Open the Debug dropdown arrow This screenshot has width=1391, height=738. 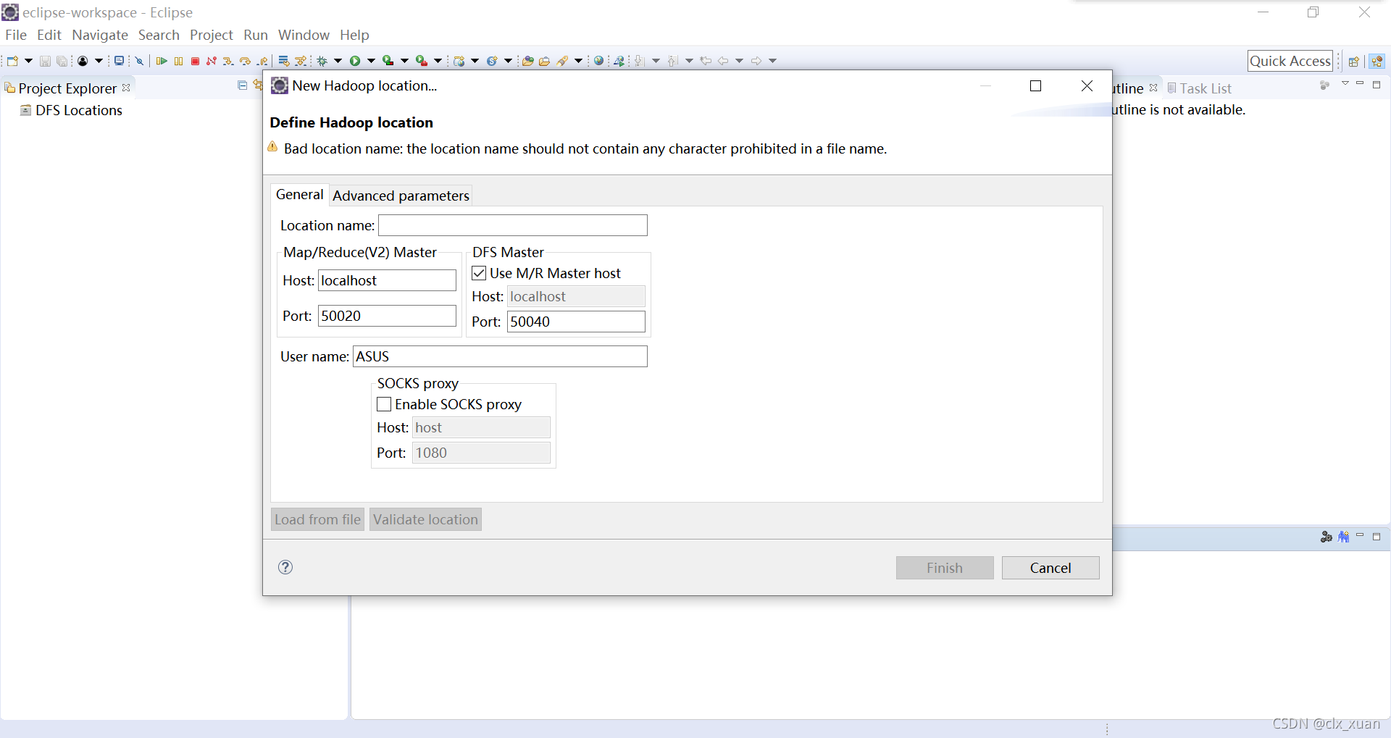coord(338,61)
